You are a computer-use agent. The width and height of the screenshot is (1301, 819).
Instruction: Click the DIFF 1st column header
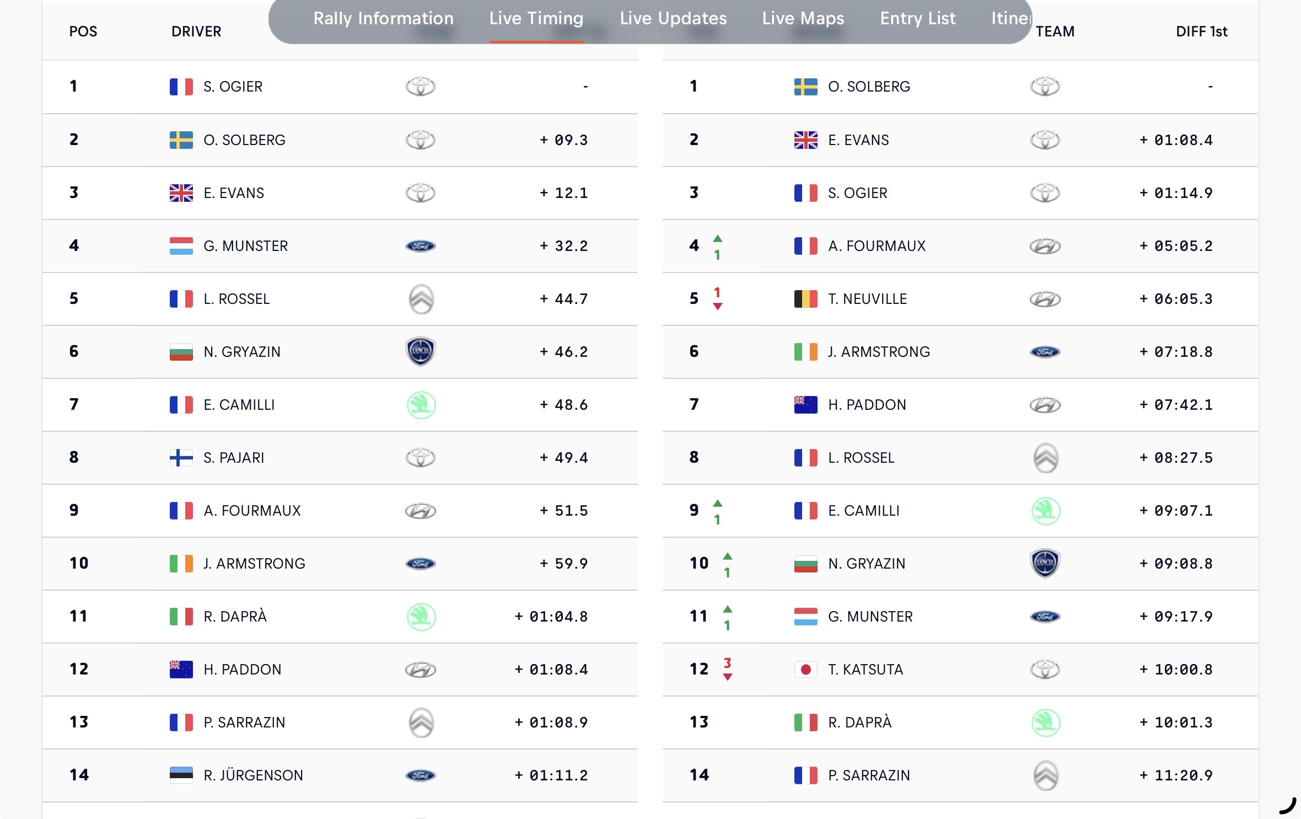coord(1201,31)
